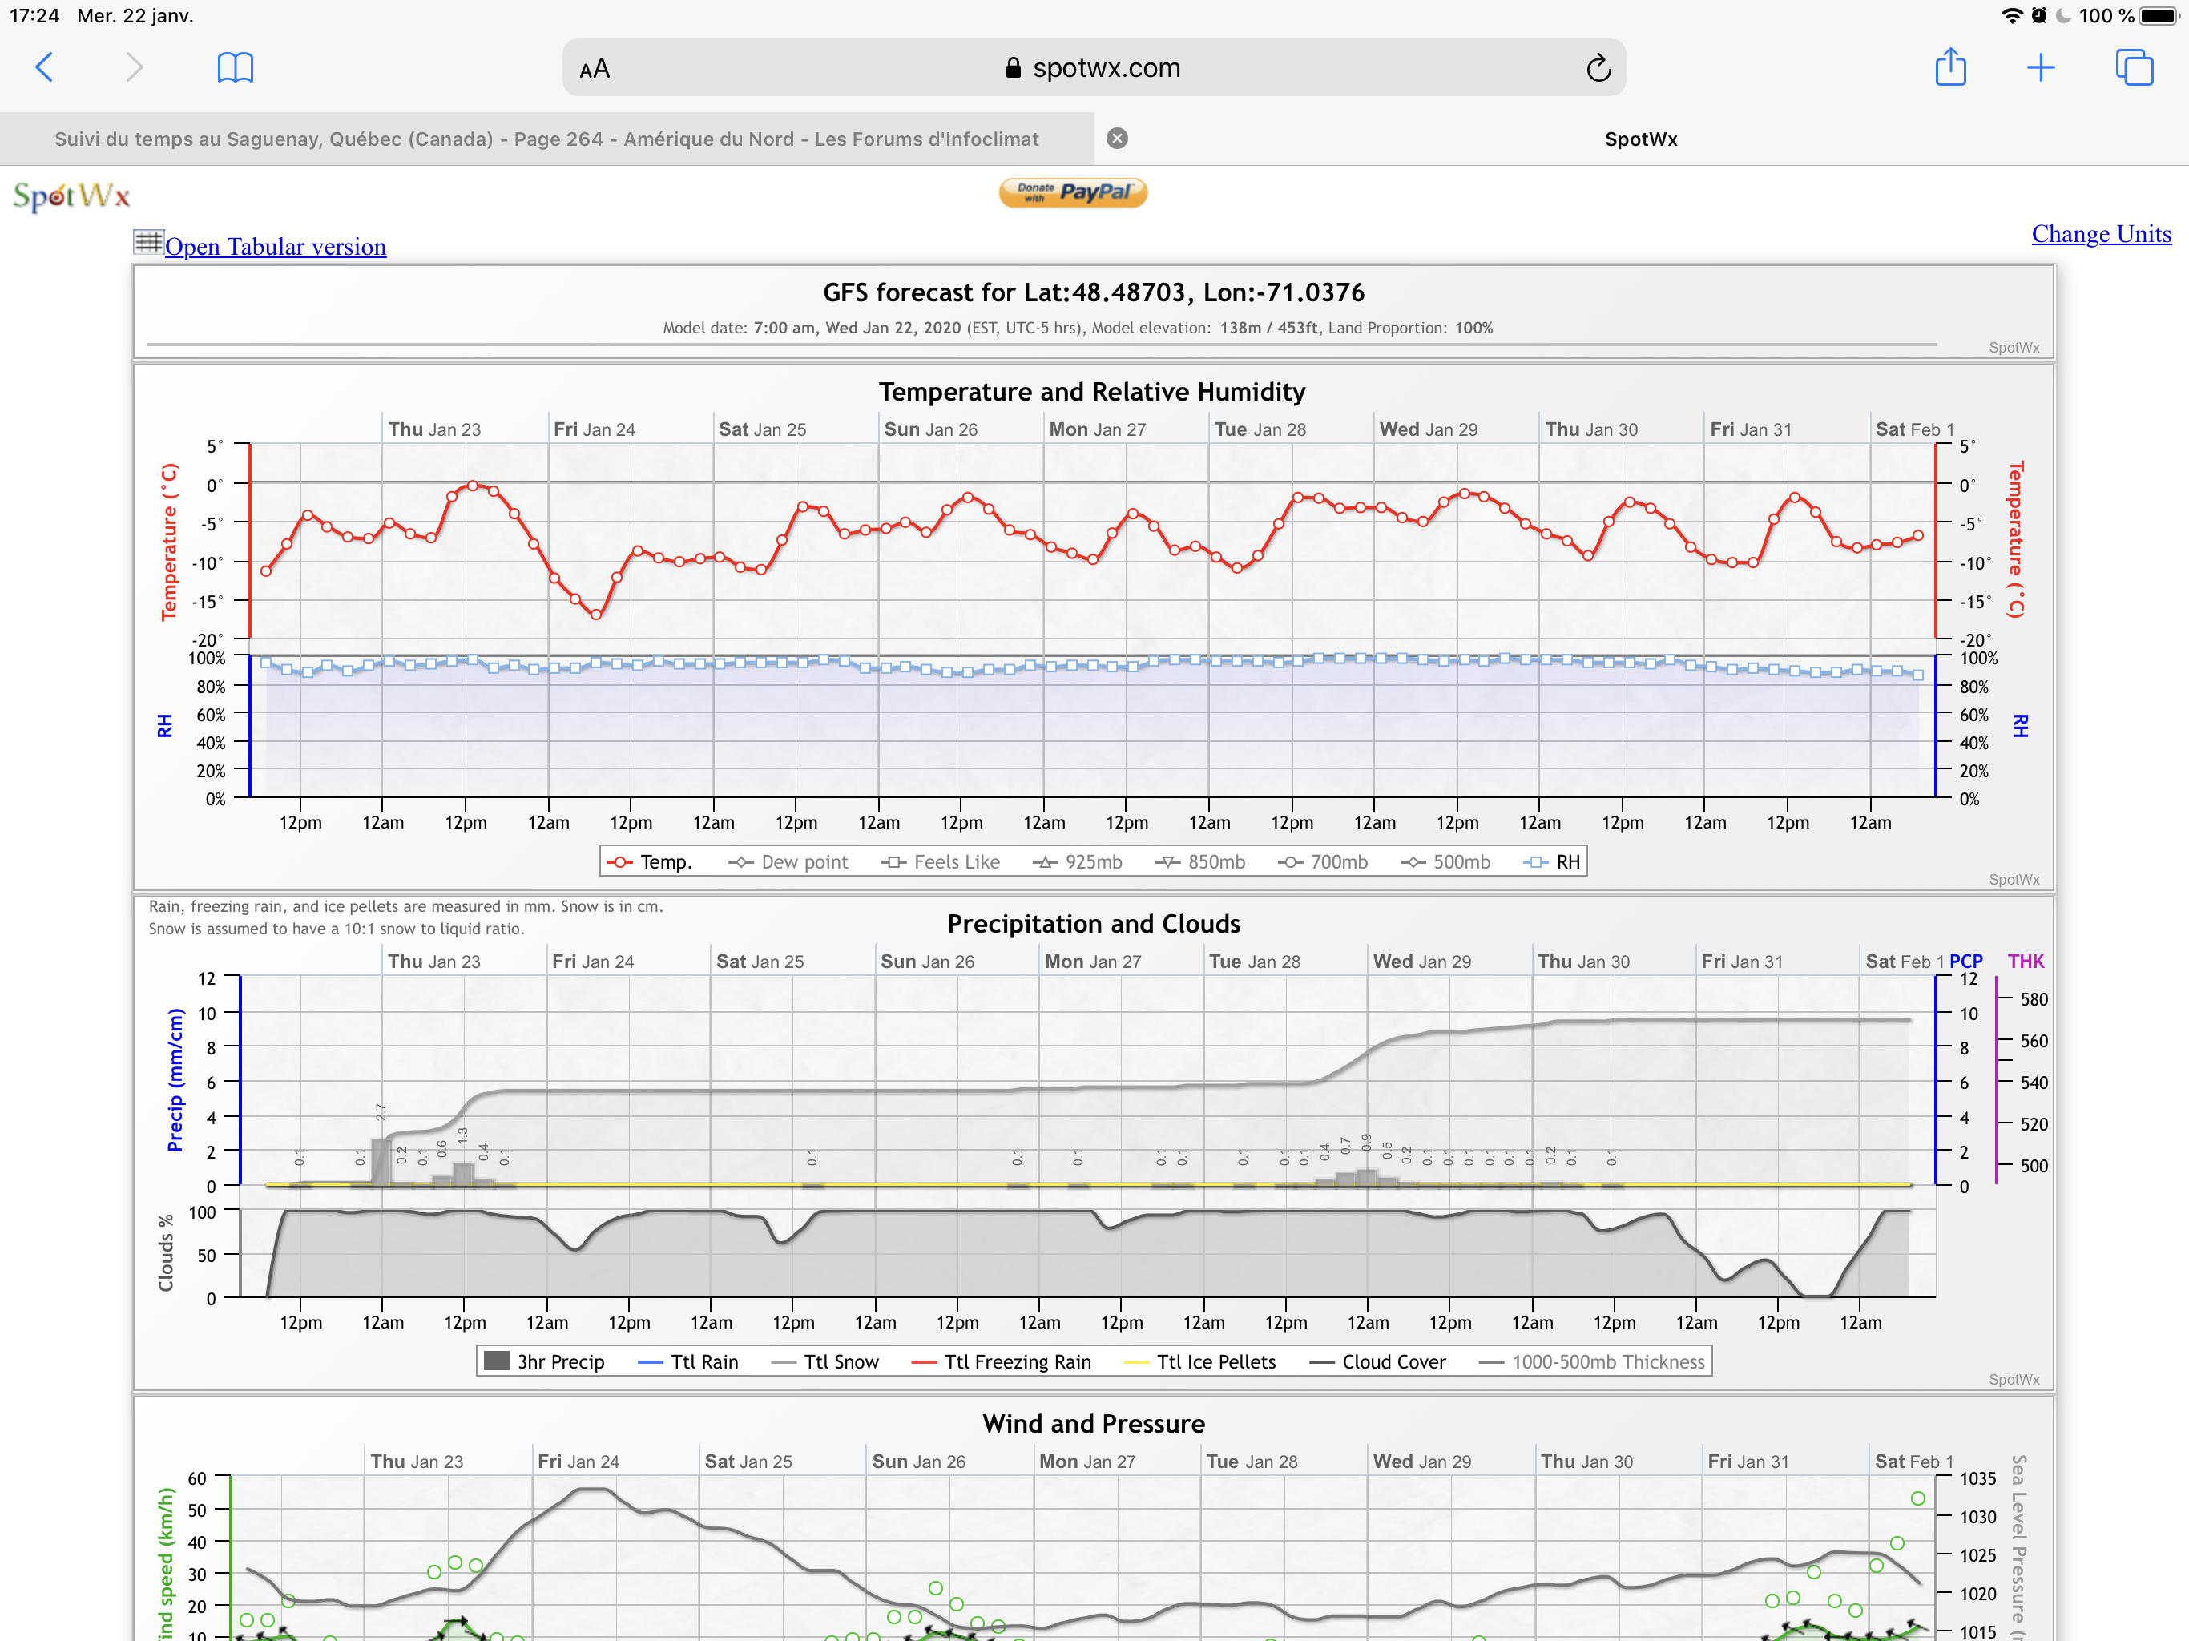Tap the Wind and Pressure chart title
This screenshot has height=1641, width=2189.
1094,1423
